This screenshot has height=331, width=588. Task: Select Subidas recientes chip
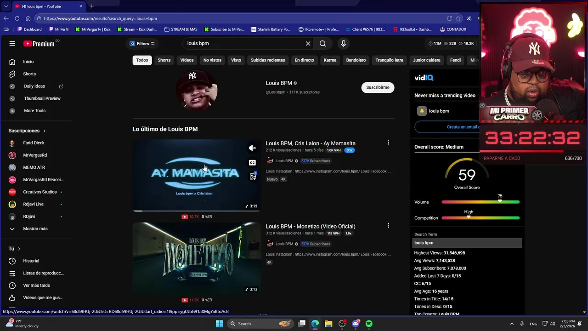[268, 60]
